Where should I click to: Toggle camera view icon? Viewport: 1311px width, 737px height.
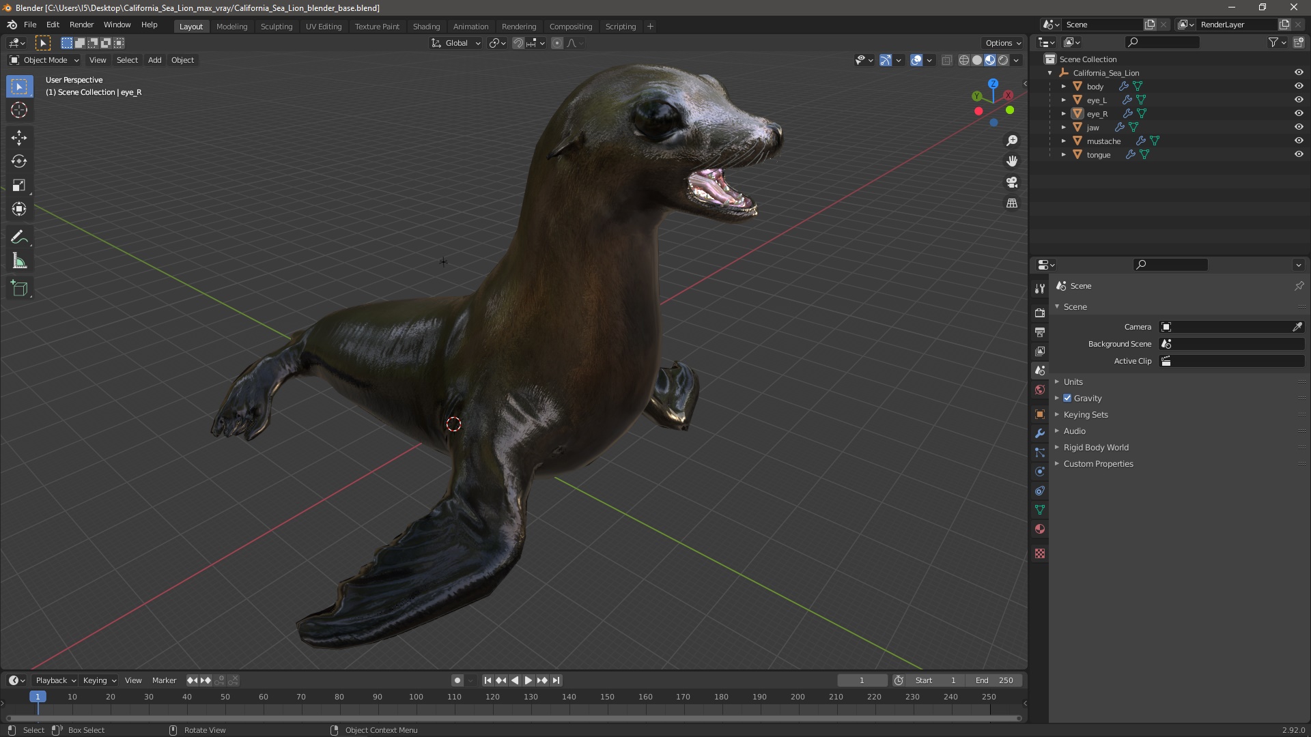pyautogui.click(x=1012, y=182)
